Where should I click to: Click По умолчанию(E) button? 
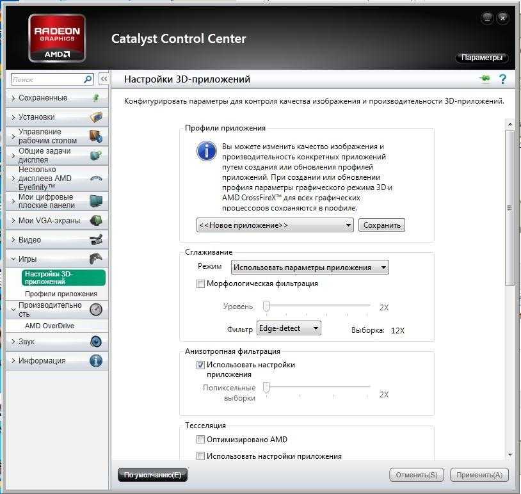pos(152,475)
